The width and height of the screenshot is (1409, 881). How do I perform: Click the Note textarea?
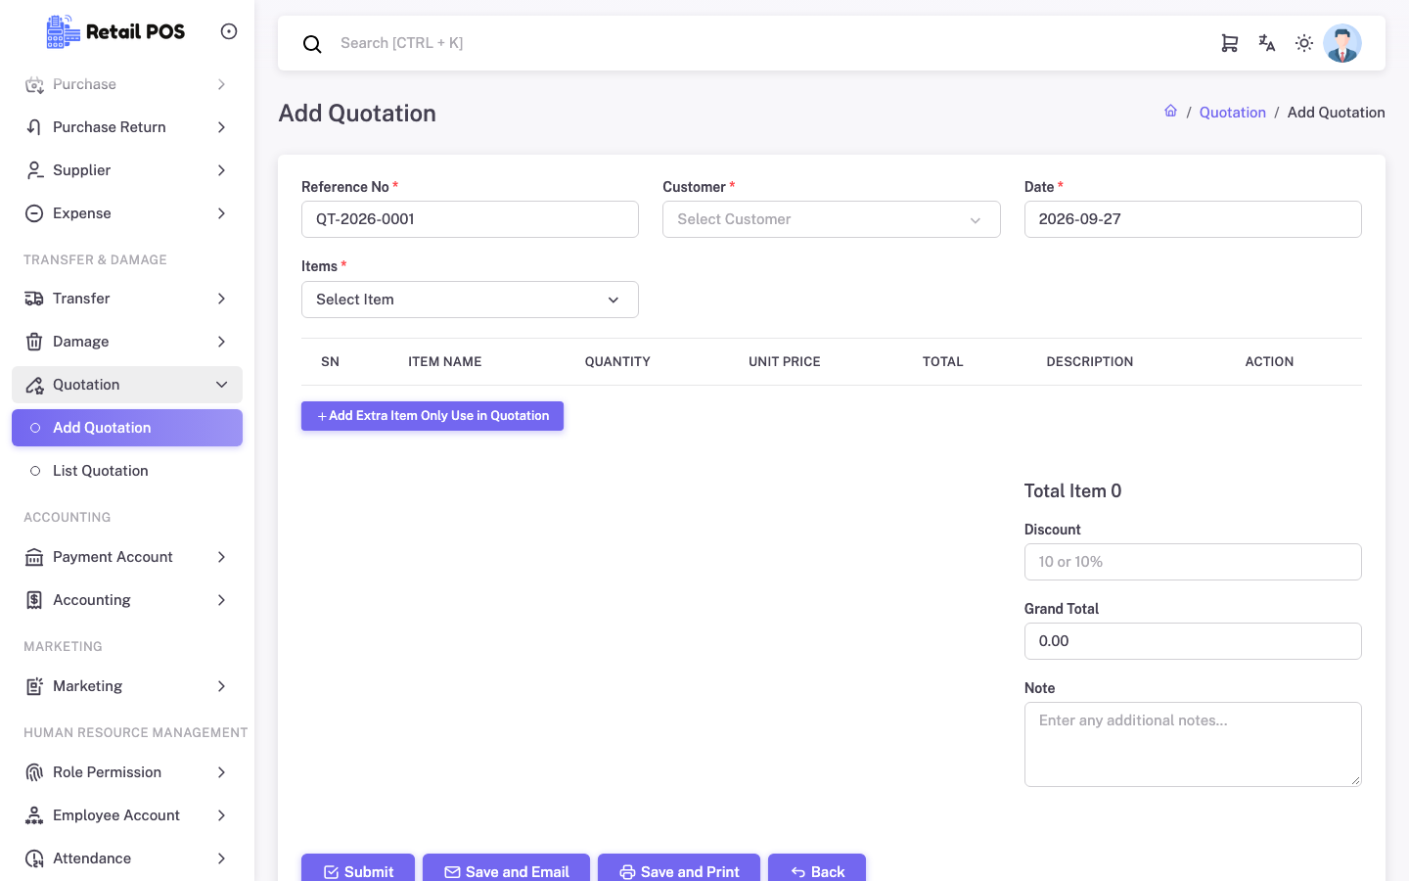tap(1193, 744)
